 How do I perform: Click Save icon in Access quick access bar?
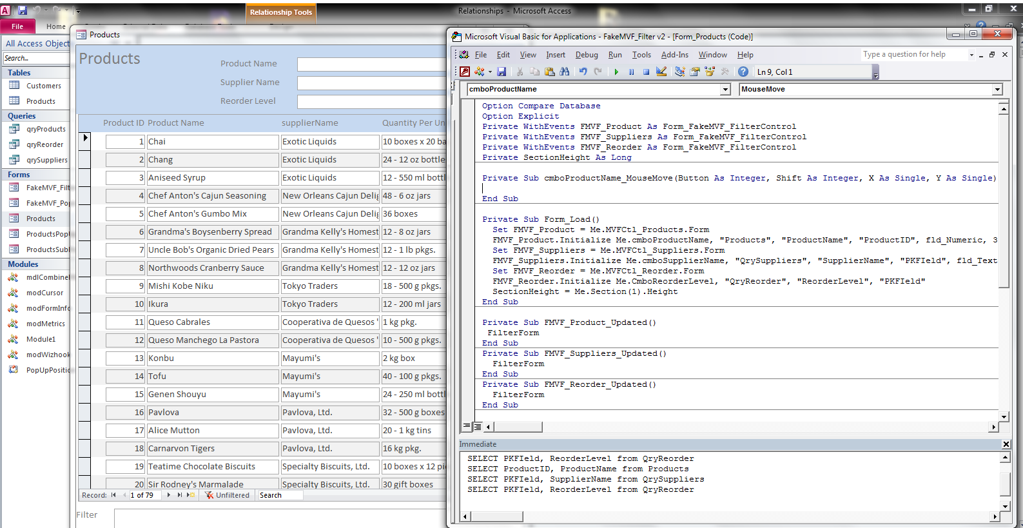23,10
